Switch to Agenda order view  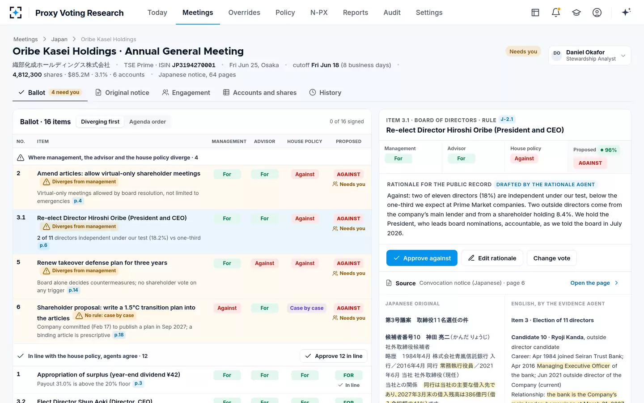[148, 122]
